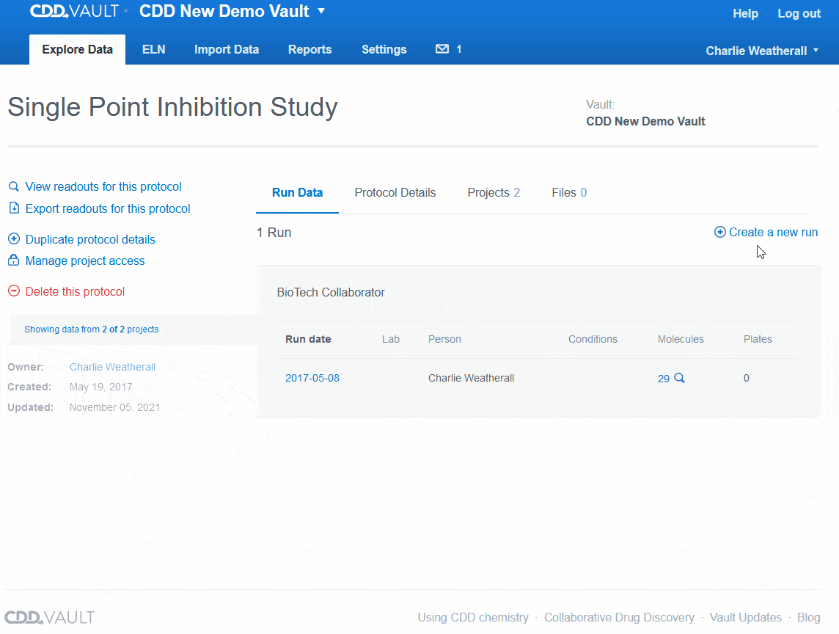The height and width of the screenshot is (634, 839).
Task: Open the Explore Data tab
Action: coord(78,49)
